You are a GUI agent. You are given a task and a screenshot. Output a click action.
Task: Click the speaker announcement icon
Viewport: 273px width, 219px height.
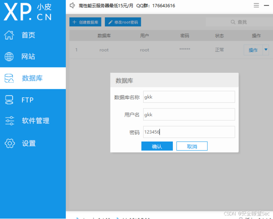pyautogui.click(x=72, y=6)
